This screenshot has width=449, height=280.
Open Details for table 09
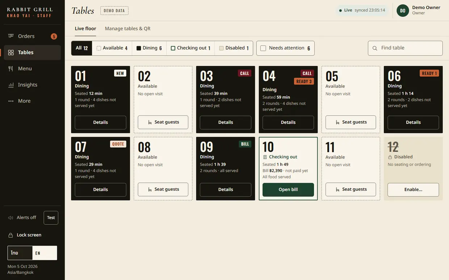click(x=226, y=190)
